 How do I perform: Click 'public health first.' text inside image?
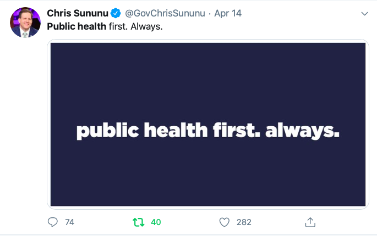point(168,131)
